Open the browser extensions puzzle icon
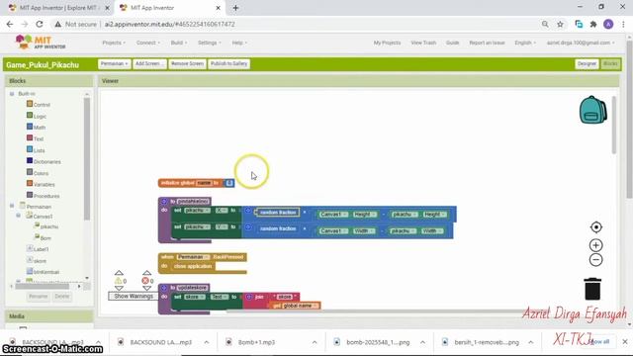This screenshot has width=633, height=356. click(x=593, y=24)
